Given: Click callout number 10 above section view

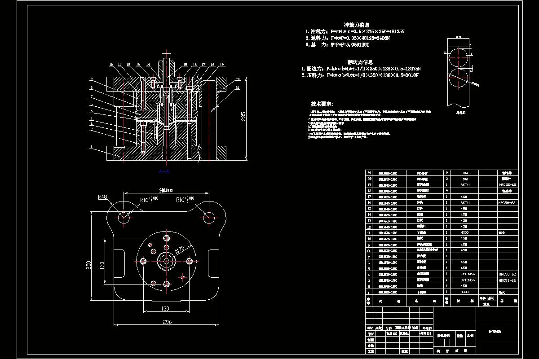Looking at the screenshot, I should (x=111, y=65).
